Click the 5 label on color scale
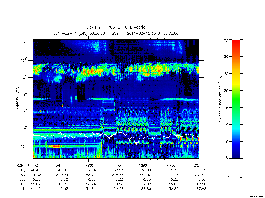The height and width of the screenshot is (198, 265). point(227,142)
